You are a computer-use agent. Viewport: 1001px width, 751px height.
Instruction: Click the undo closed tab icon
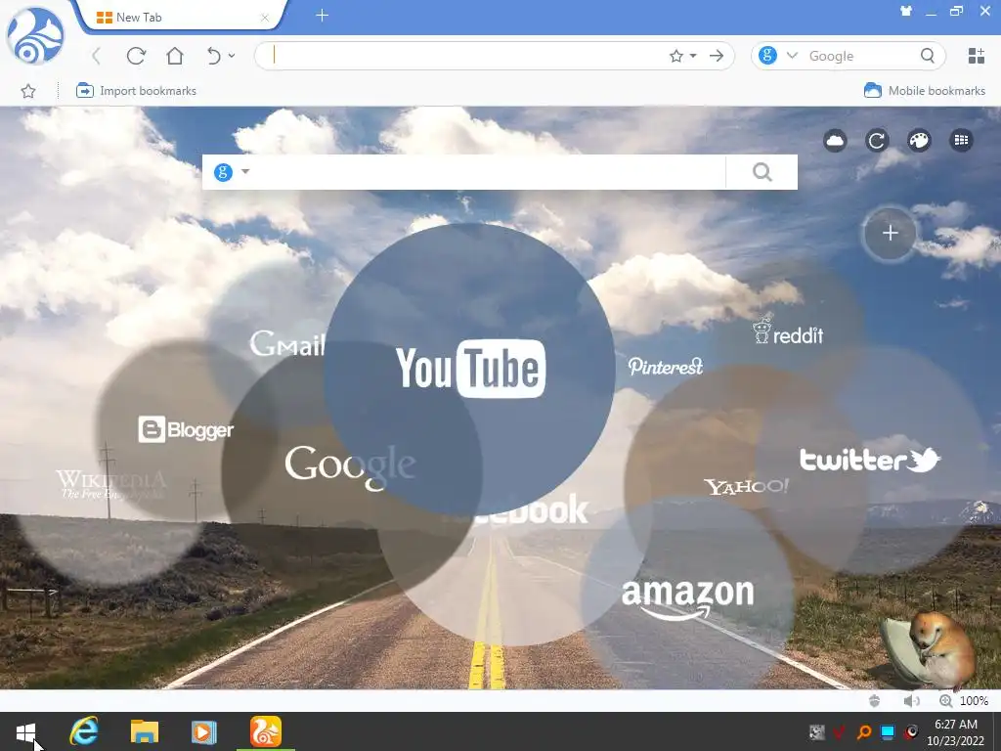click(x=214, y=56)
